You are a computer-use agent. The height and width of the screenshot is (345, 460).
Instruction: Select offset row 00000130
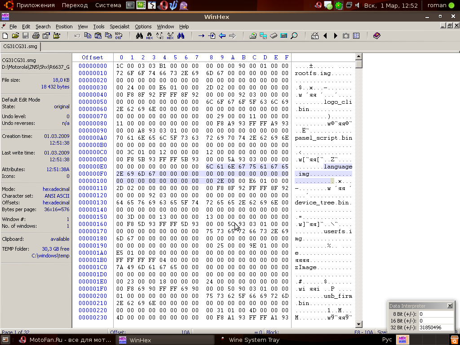tap(93, 203)
